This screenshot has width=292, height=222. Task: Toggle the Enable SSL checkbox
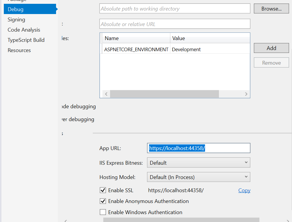coord(103,190)
